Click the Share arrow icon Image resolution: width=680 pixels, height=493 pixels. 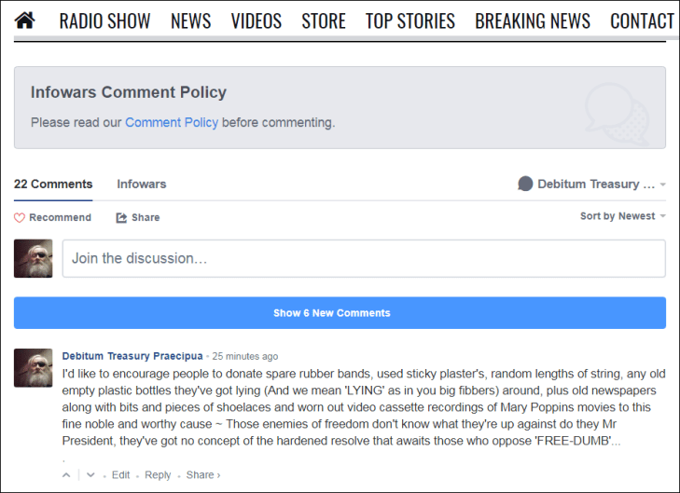[x=121, y=217]
